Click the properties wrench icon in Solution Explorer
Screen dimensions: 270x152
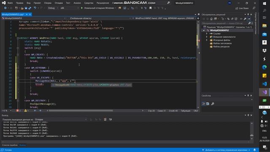(x=245, y=19)
